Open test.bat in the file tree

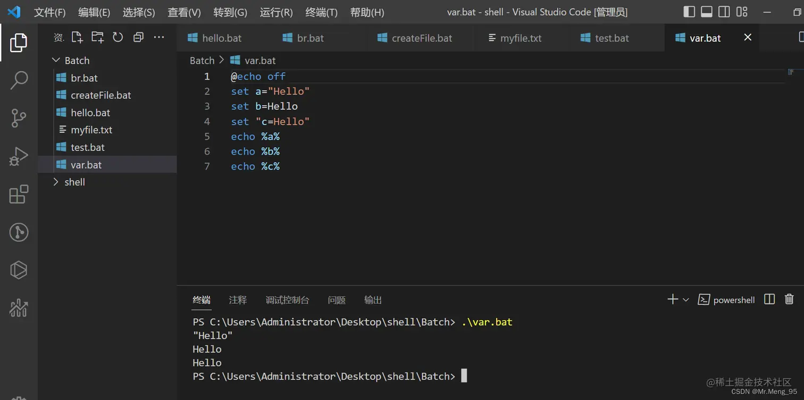[107, 147]
